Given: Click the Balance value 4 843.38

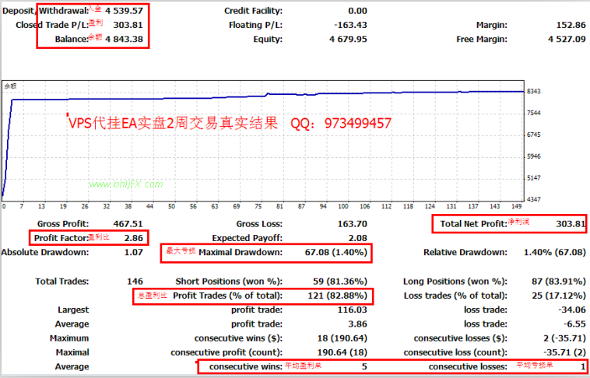Looking at the screenshot, I should click(125, 39).
